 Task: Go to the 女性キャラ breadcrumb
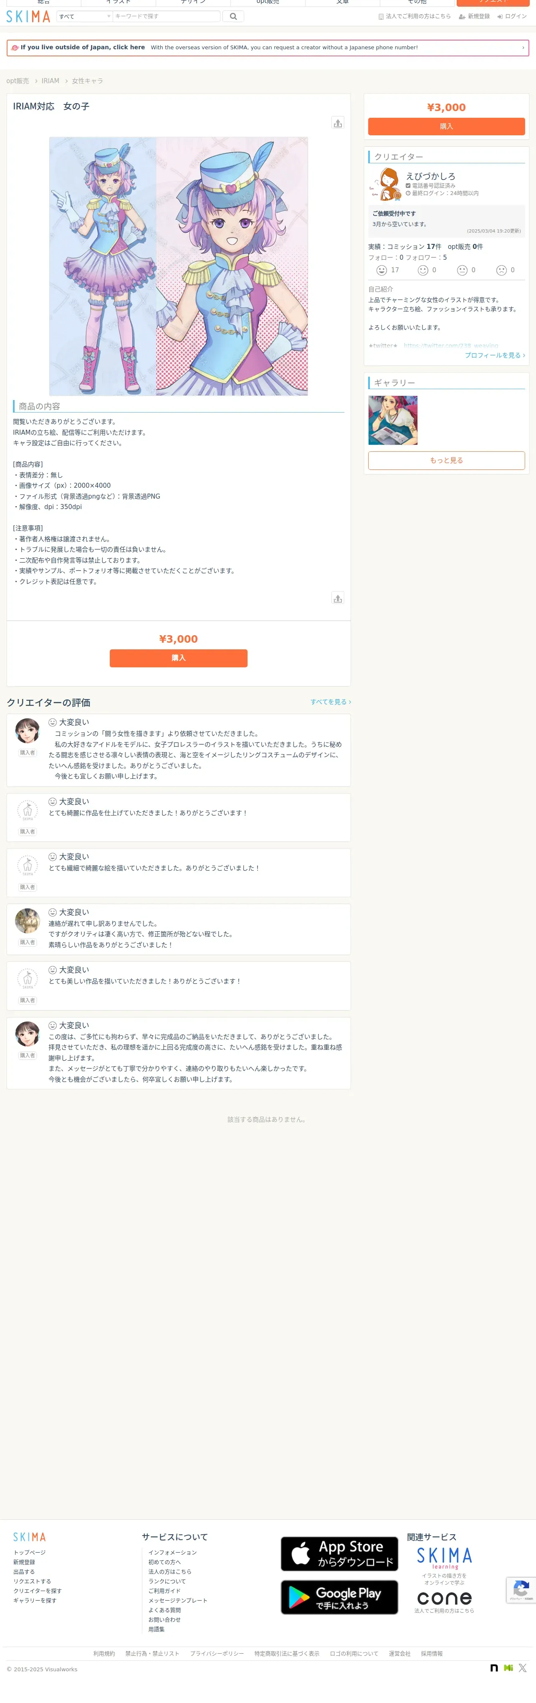click(x=87, y=81)
